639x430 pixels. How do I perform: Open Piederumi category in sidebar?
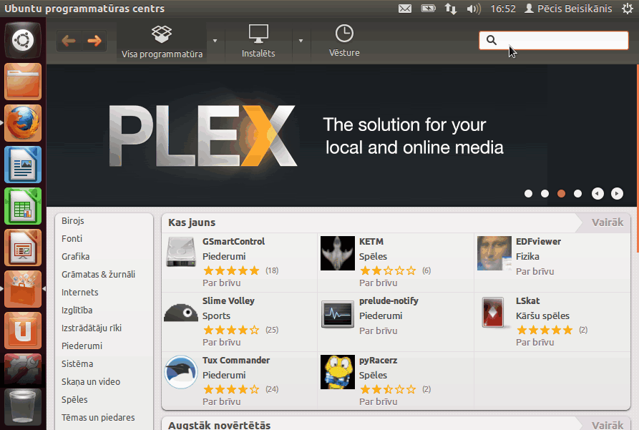82,346
